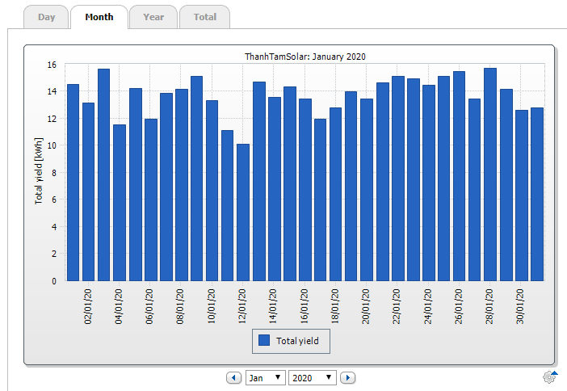Open the chart settings gear icon
Image resolution: width=567 pixels, height=391 pixels.
tap(549, 376)
